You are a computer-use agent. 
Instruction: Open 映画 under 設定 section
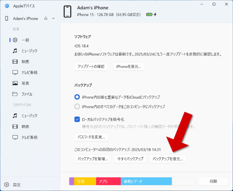pyautogui.click(x=25, y=62)
